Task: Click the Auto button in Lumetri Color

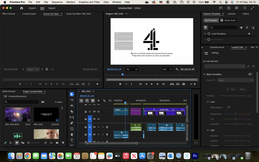Action: coord(231,89)
